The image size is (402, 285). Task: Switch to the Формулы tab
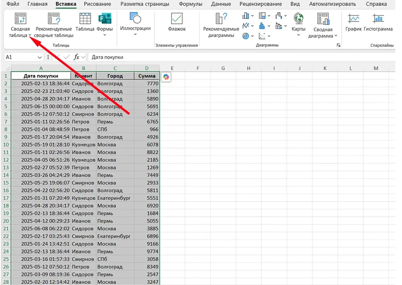(x=190, y=4)
